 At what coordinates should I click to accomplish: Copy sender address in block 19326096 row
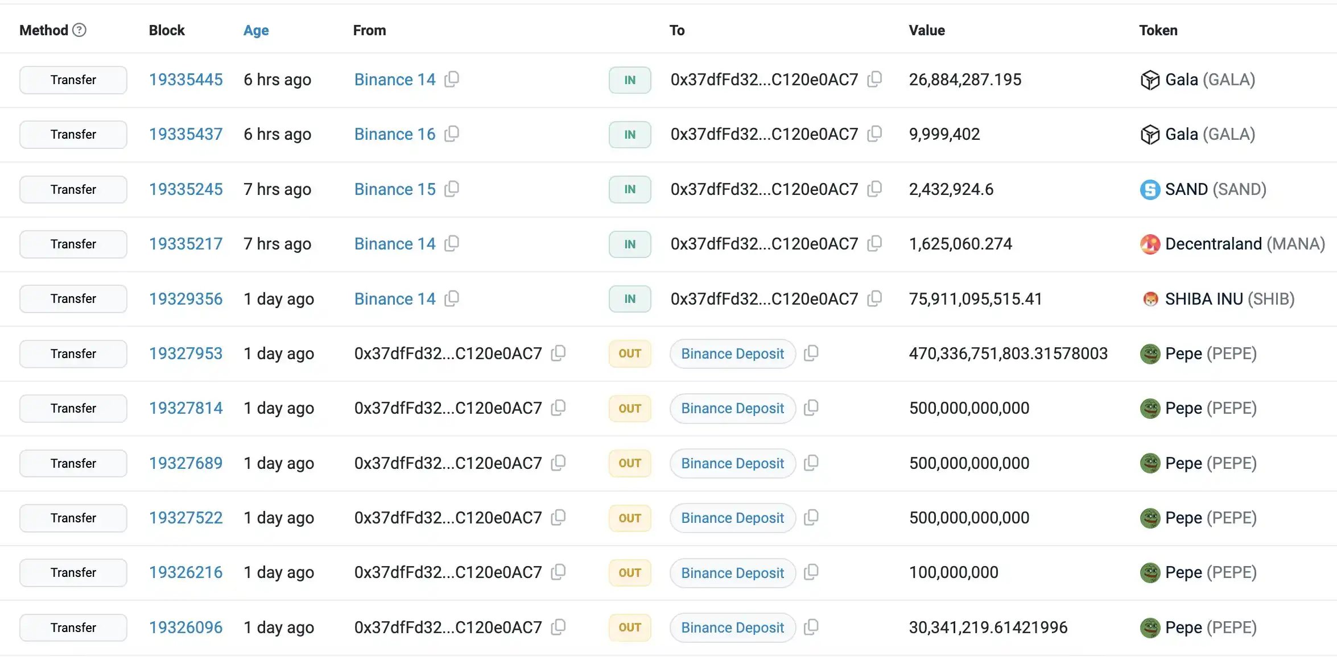tap(559, 627)
